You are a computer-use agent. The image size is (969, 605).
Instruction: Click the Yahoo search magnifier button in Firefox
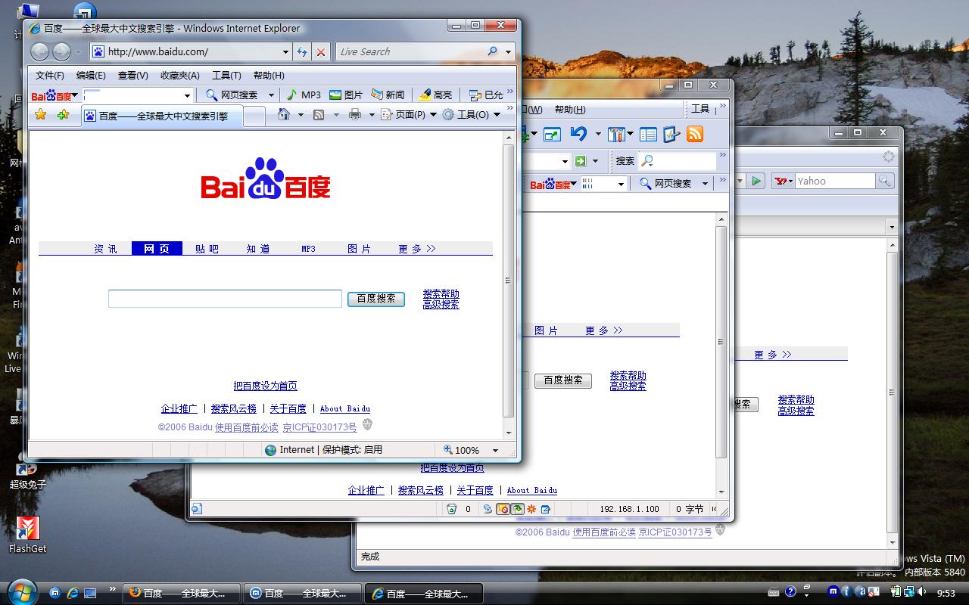pyautogui.click(x=884, y=181)
